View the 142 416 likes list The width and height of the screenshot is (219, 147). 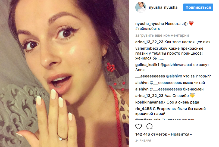coord(163,134)
